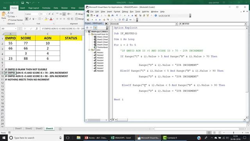
Task: Click the Excel formula bar text
Action: tap(63, 29)
